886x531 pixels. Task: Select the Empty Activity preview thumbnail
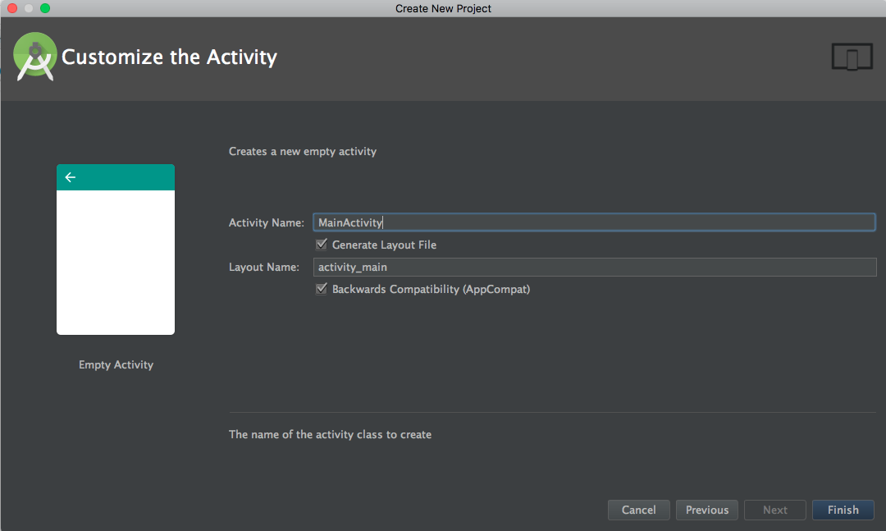(116, 249)
